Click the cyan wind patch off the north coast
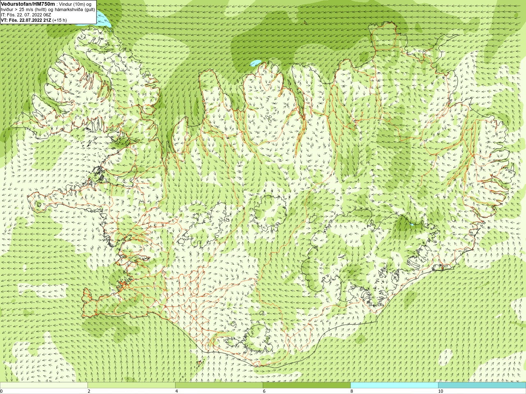This screenshot has height=394, width=526. (x=256, y=63)
